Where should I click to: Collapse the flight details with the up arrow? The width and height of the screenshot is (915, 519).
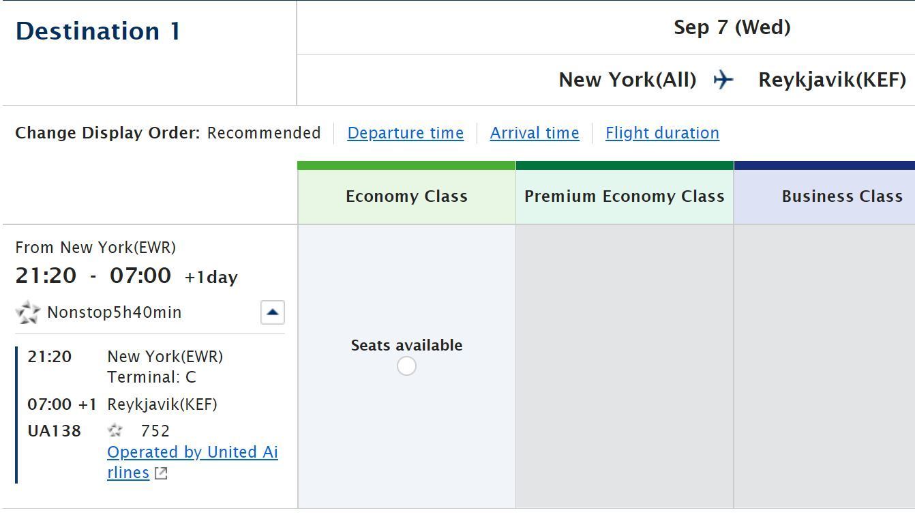coord(273,312)
